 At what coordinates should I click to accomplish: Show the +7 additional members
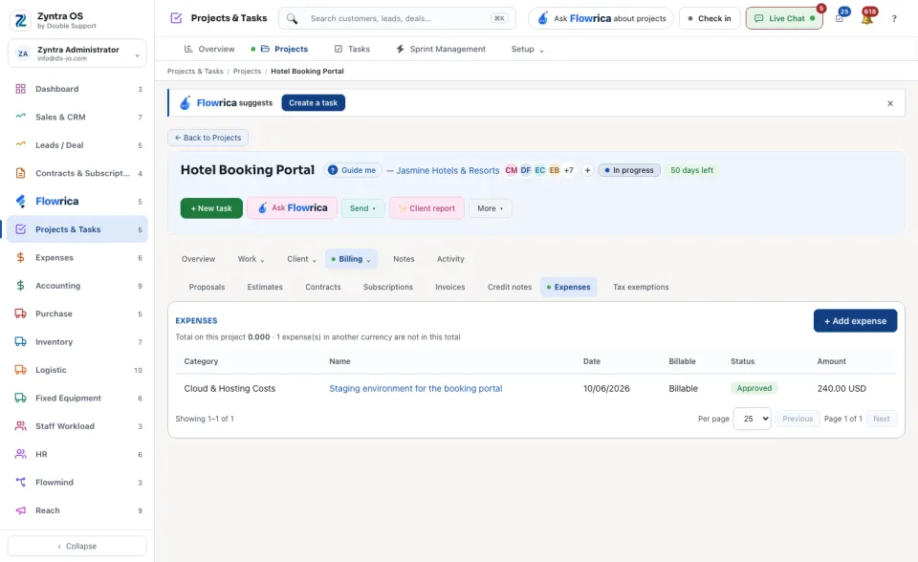coord(568,170)
